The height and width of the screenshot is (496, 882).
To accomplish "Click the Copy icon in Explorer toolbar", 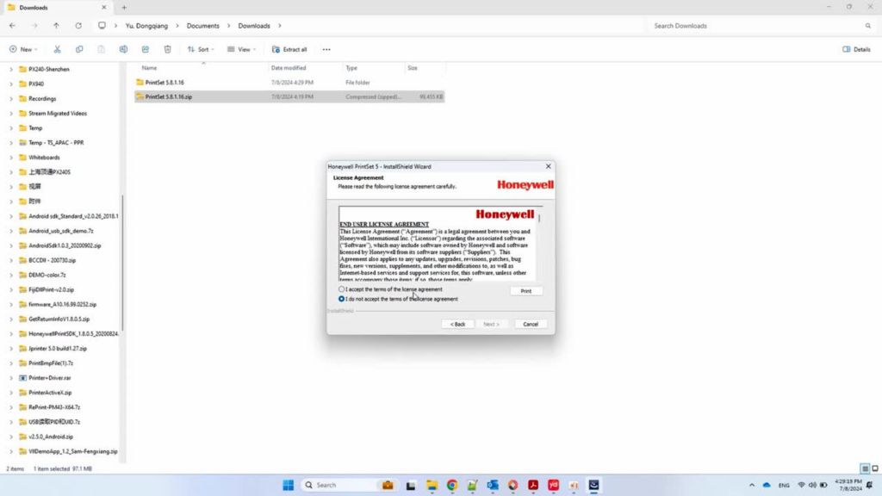I will point(79,49).
